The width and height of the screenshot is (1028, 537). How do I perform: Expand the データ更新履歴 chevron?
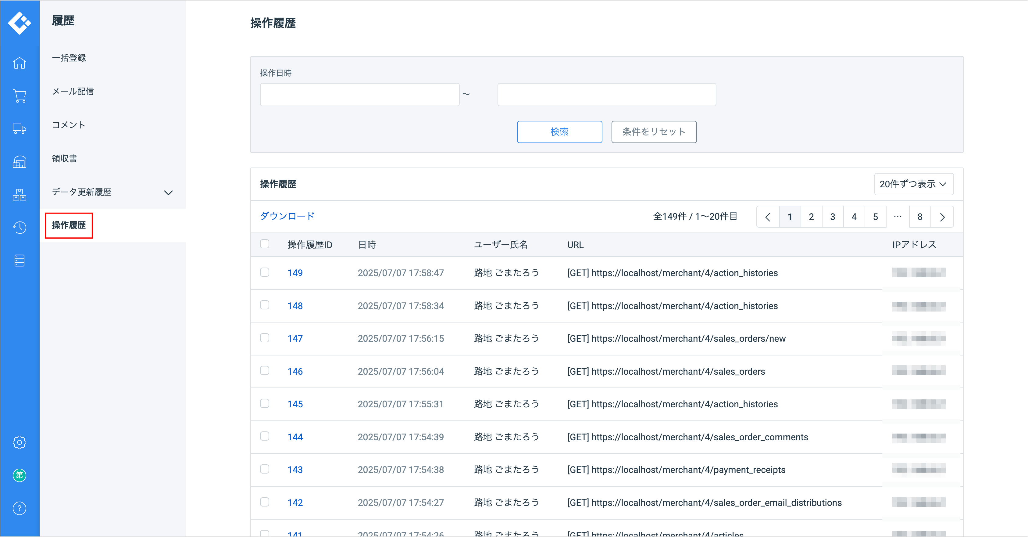(x=168, y=193)
